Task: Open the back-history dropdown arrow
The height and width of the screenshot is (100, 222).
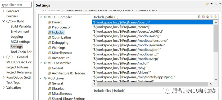Action: point(211,4)
